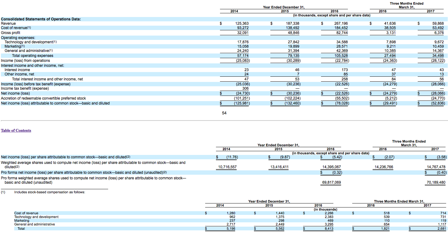Select the stock compensation G&A value 2,717
Screen dimensions: 448x235
231,224
